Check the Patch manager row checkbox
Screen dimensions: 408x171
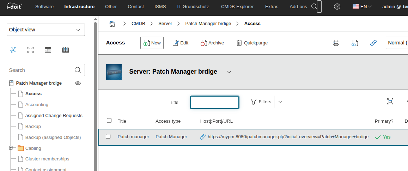coord(108,136)
